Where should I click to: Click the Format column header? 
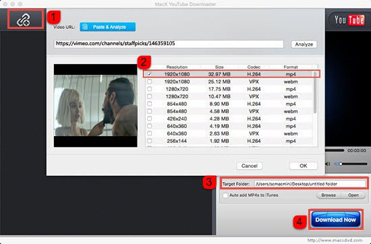click(291, 67)
